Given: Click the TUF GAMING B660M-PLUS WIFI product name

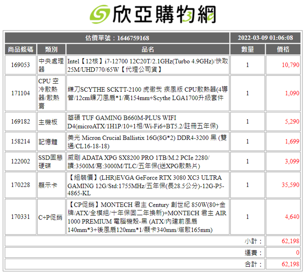Looking at the screenshot, I should click(143, 122).
